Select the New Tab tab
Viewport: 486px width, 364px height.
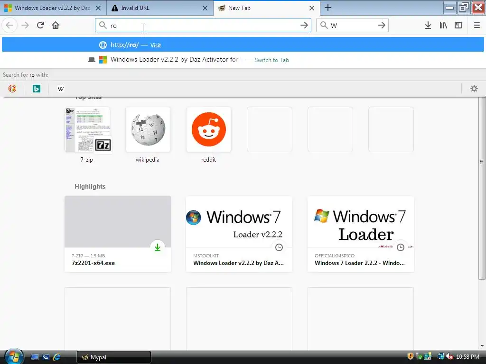267,8
